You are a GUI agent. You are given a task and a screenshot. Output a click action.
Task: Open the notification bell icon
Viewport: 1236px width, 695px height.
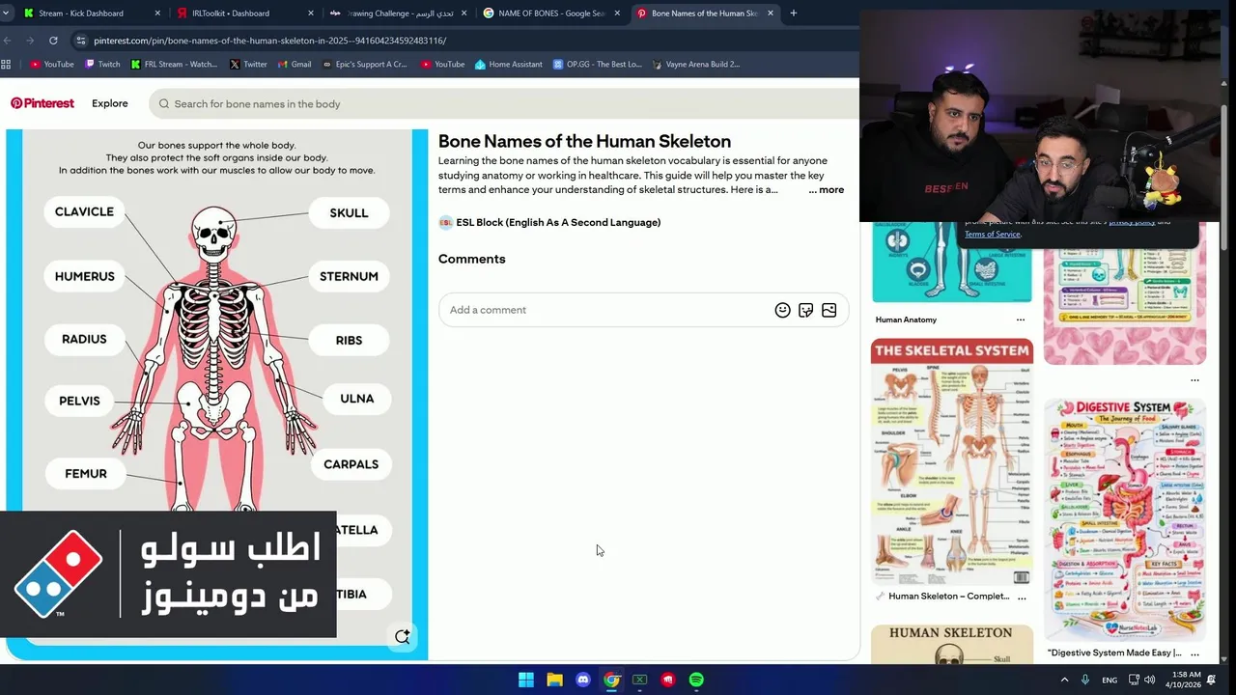coord(1212,680)
